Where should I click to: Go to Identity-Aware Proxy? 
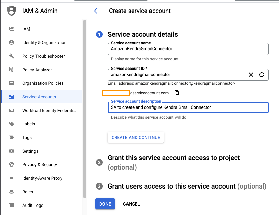pyautogui.click(x=41, y=178)
